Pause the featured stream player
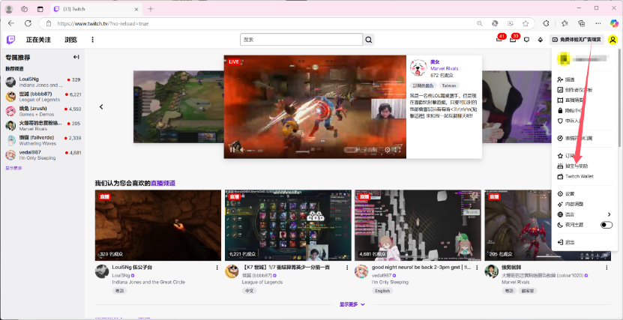Viewport: 623px width, 320px height. pyautogui.click(x=232, y=150)
